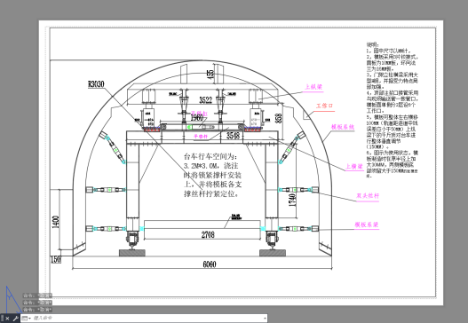Image resolution: width=468 pixels, height=323 pixels.
Task: Select the 6060 bottom width dimension
Action: [x=210, y=264]
